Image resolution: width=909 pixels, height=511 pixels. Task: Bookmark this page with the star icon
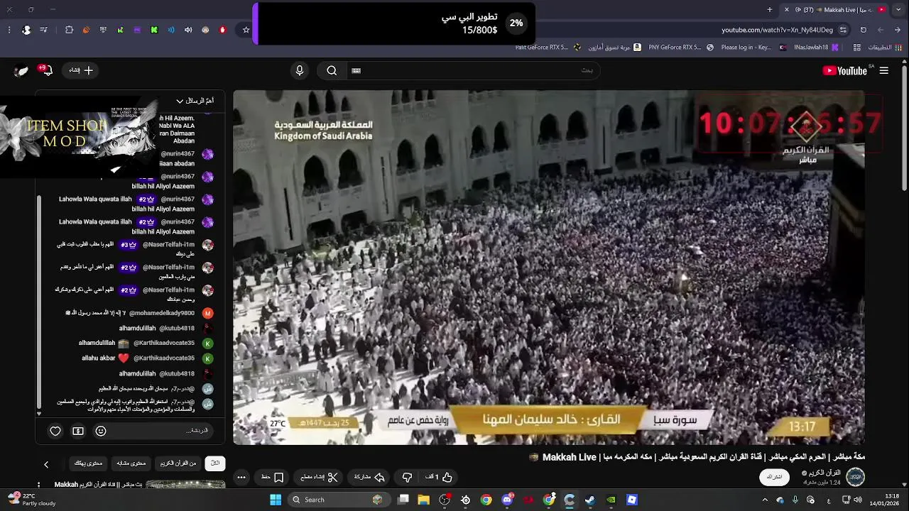pos(246,30)
